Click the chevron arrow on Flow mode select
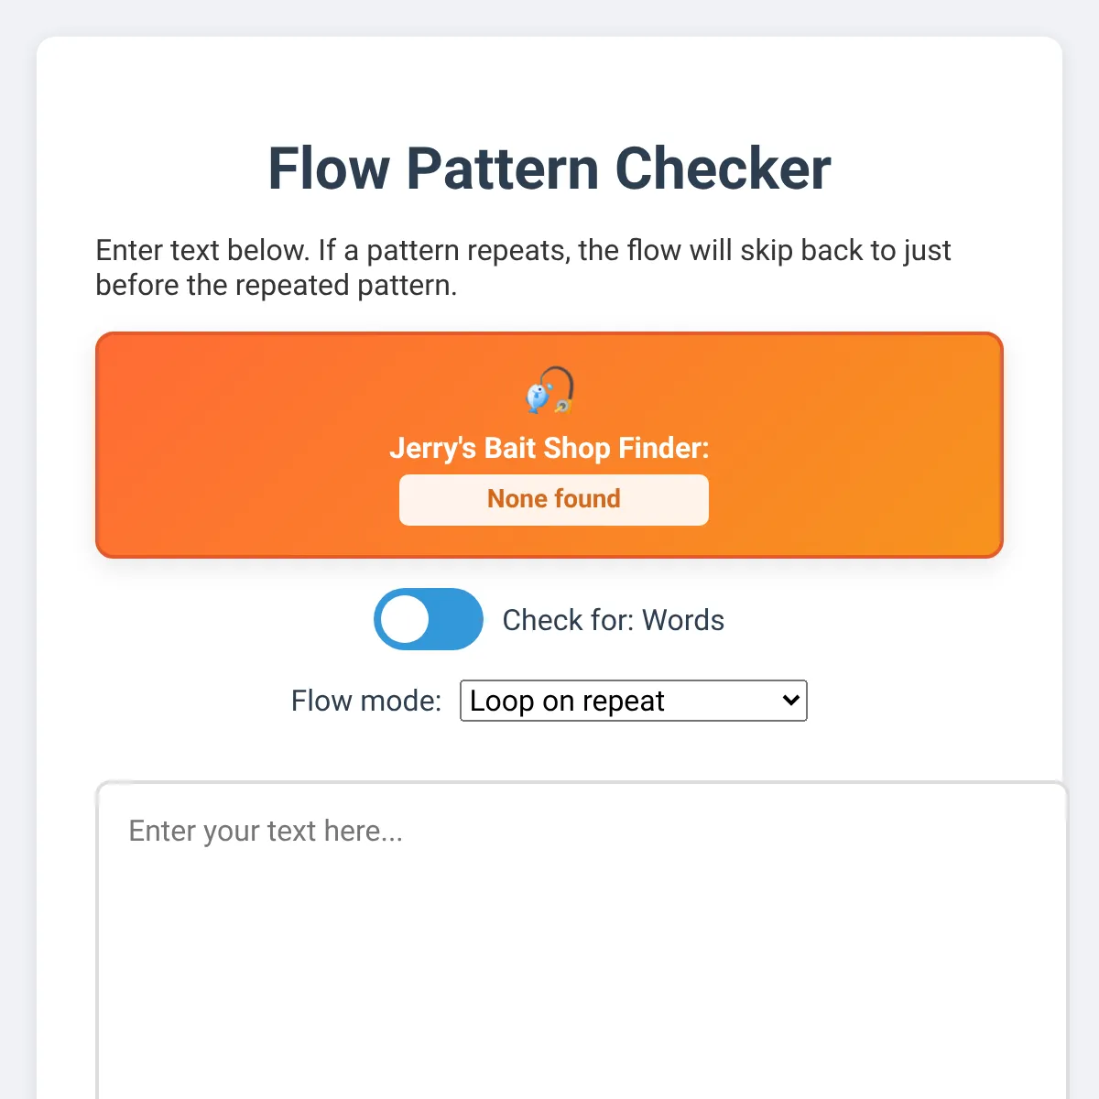This screenshot has height=1099, width=1099. 791,701
